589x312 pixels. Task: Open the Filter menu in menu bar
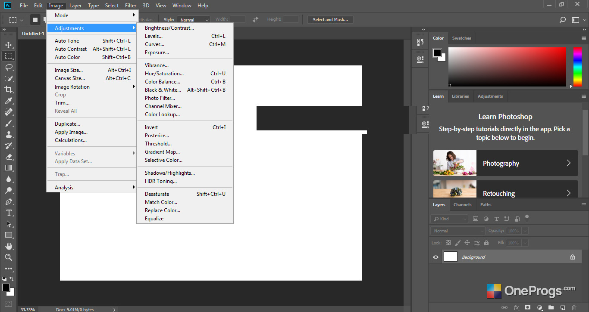pos(131,6)
